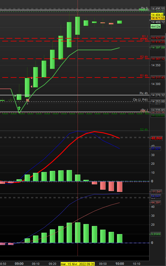Screen dimensions: 166x266
Task: Click the last green candlestick at 10:00
Action: [120, 22]
